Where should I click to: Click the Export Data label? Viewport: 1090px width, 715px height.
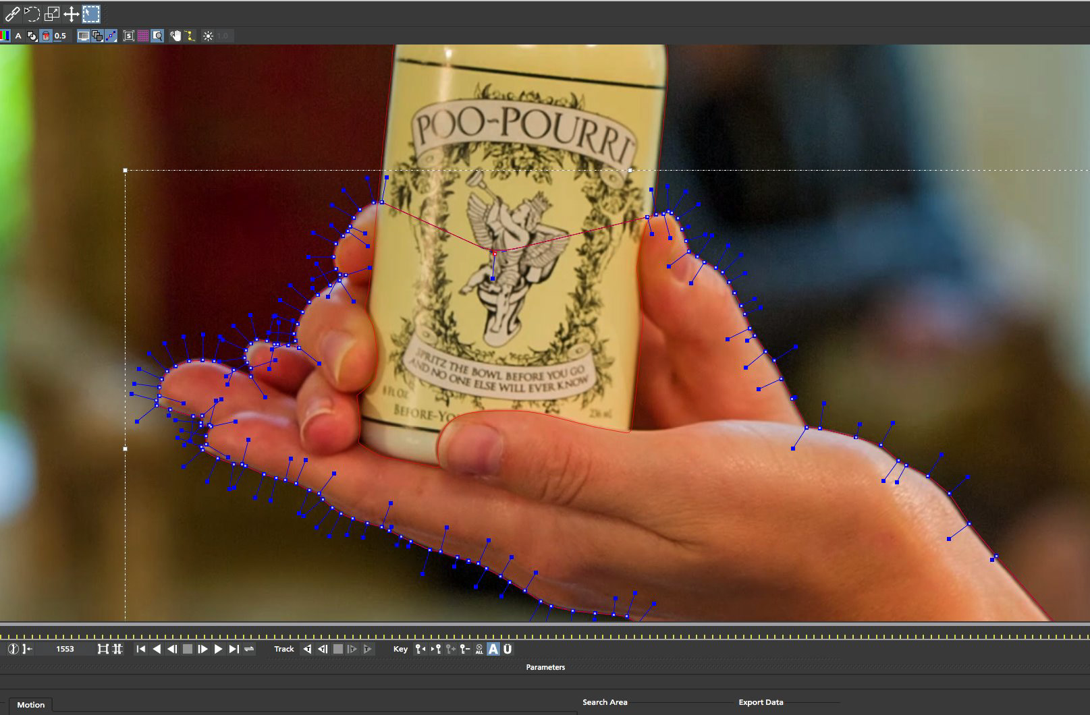(761, 702)
